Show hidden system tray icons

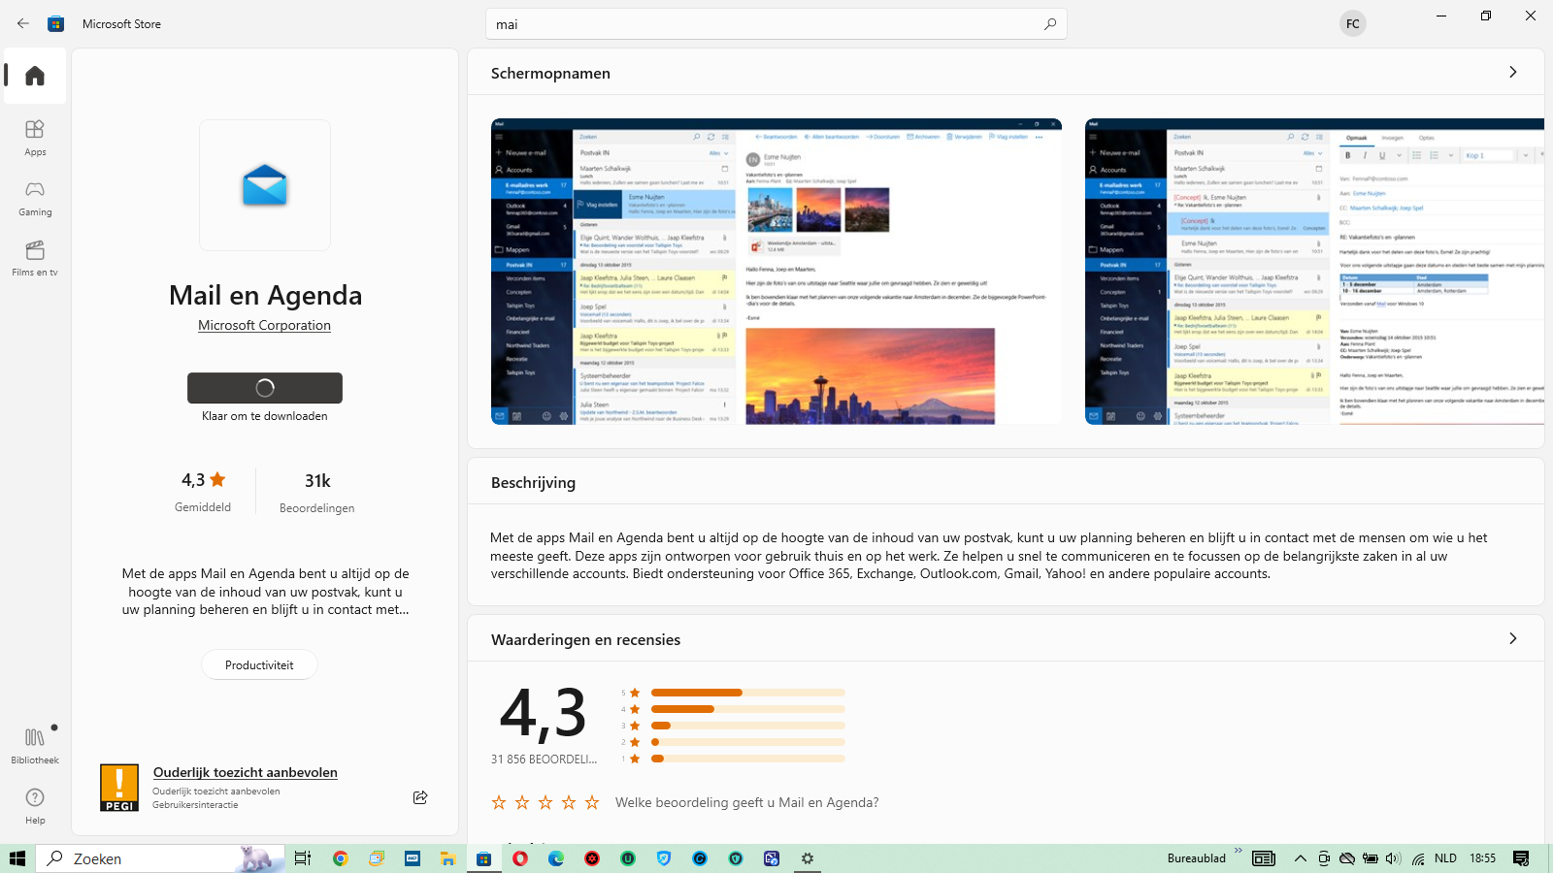pos(1301,858)
